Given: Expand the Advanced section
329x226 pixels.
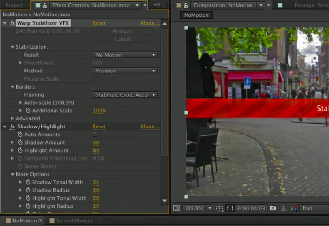Looking at the screenshot, I should tap(12, 119).
